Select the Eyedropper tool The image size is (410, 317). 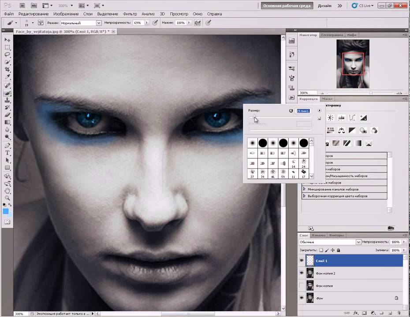click(7, 77)
